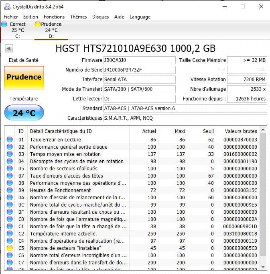Image resolution: width=270 pixels, height=274 pixels.
Task: Select the row Heures de Fonctionnement
Action: click(x=132, y=190)
